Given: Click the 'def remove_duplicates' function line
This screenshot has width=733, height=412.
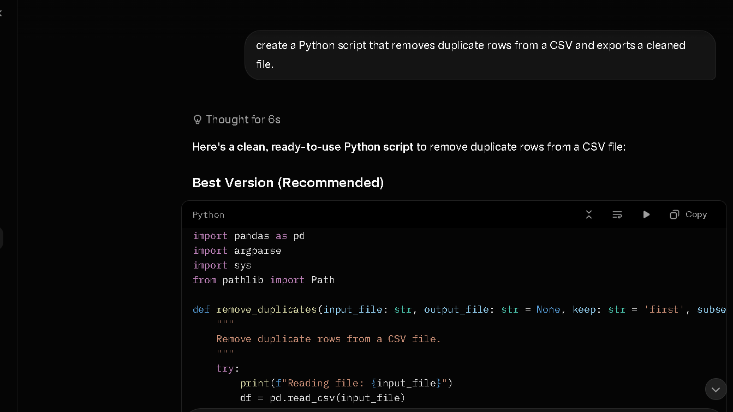Looking at the screenshot, I should (x=459, y=309).
